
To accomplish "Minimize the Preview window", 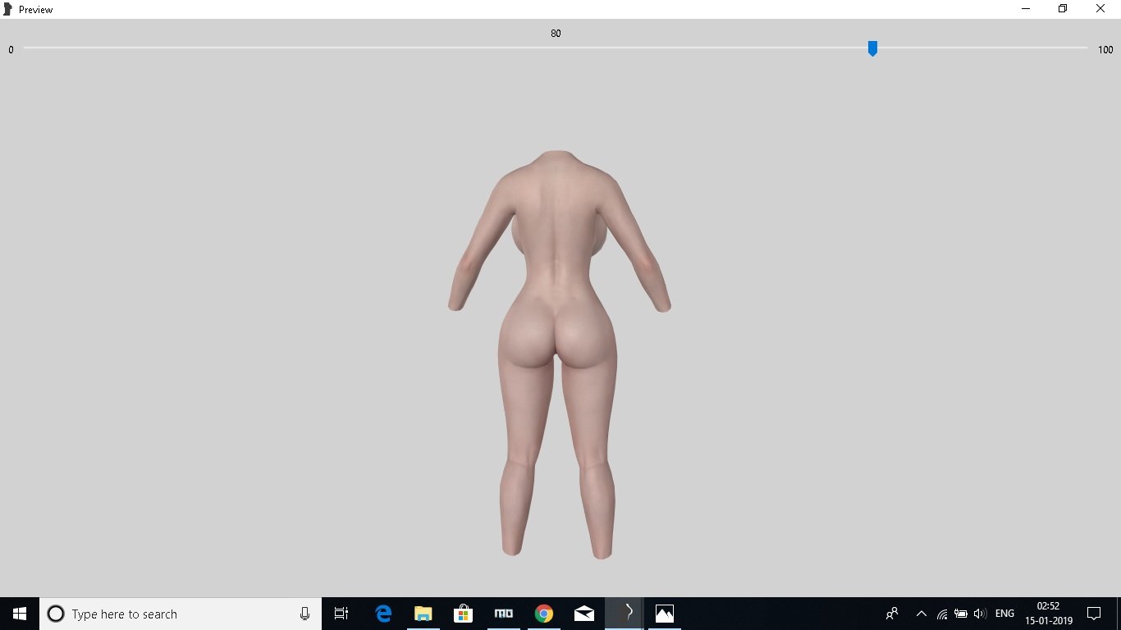I will [1026, 9].
